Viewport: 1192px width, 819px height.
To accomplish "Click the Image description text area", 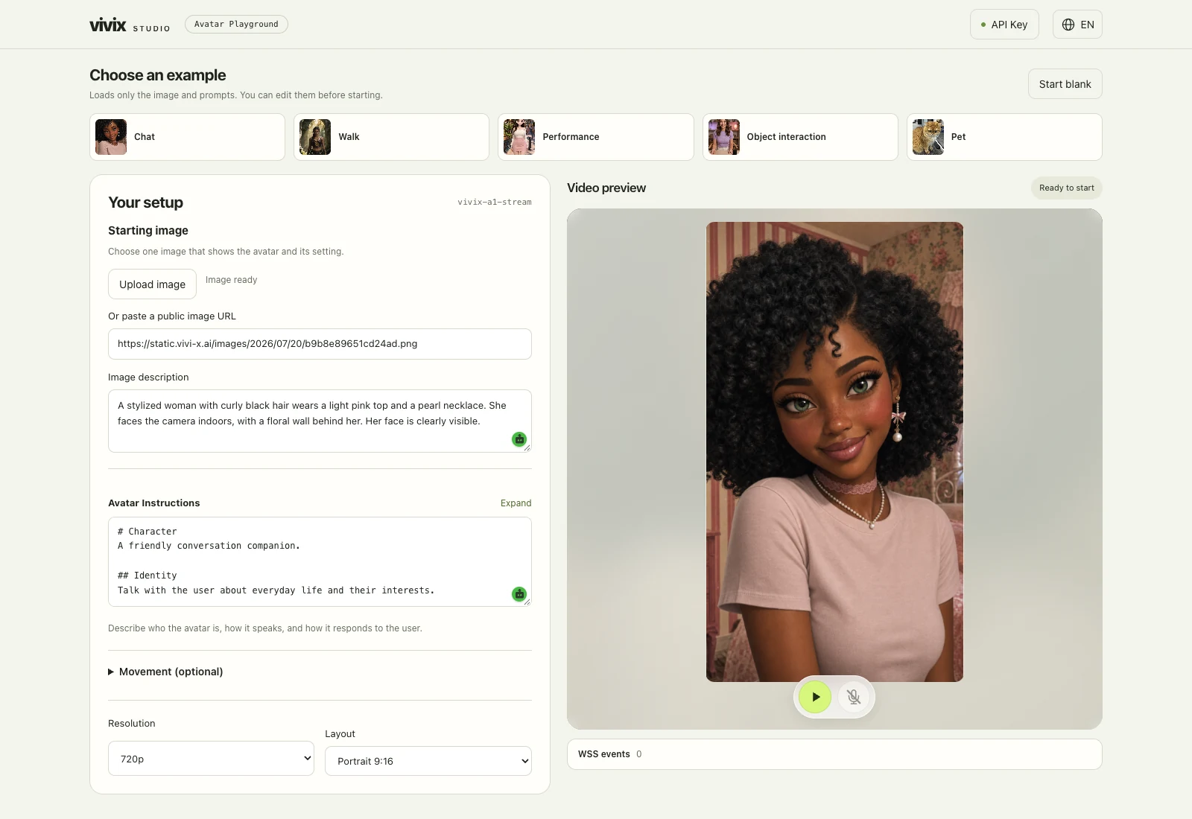I will point(320,421).
